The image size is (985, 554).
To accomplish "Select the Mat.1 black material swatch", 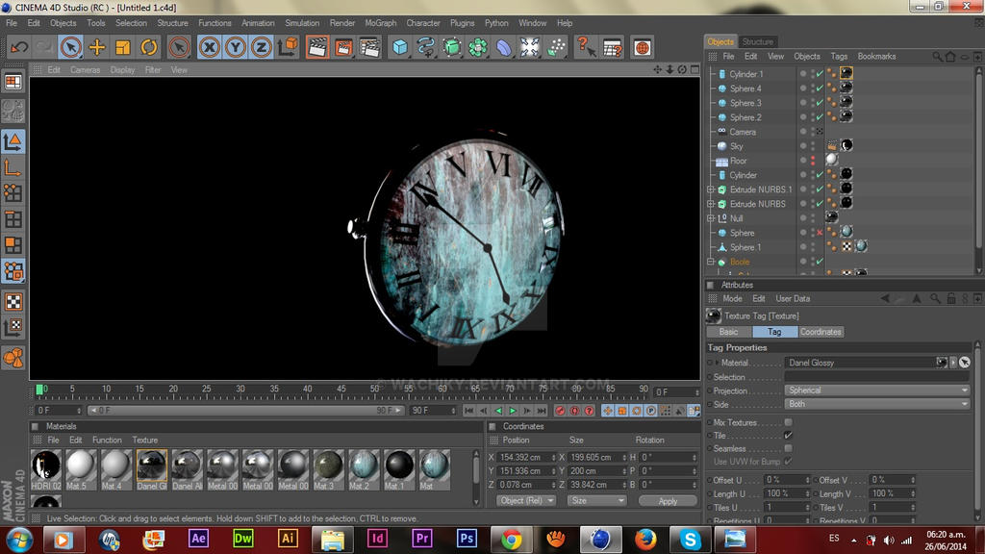I will 399,469.
